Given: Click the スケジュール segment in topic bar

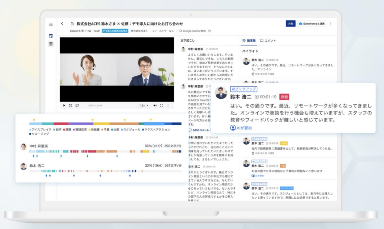Looking at the screenshot, I should click(154, 123).
